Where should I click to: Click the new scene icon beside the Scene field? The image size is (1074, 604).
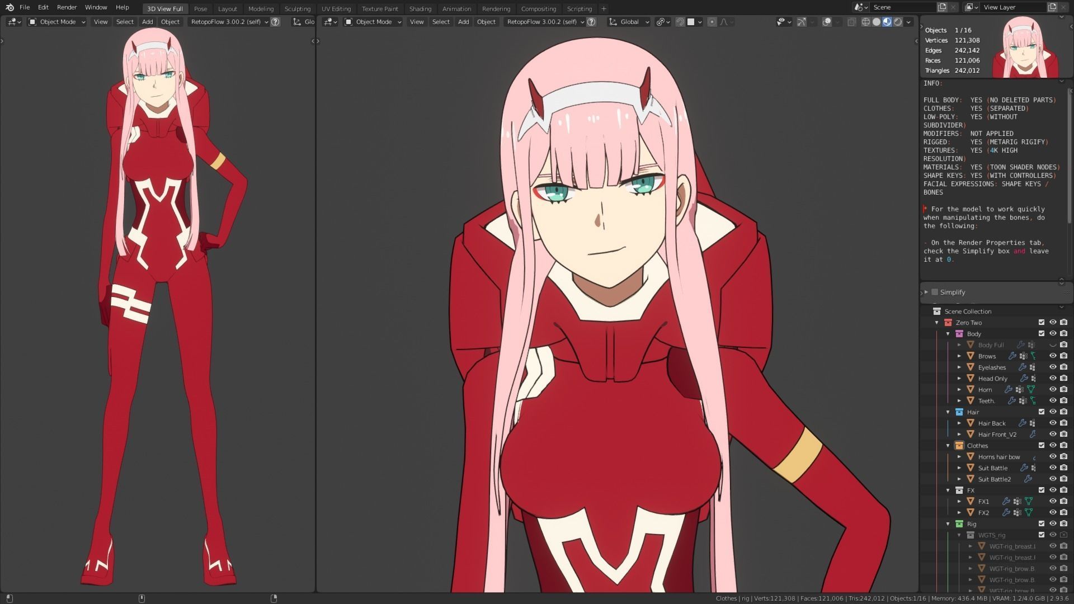pos(942,7)
